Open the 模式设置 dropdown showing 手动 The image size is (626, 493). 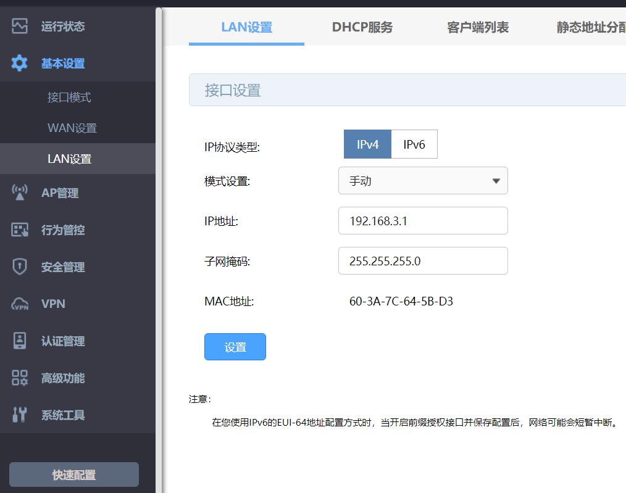pyautogui.click(x=423, y=181)
